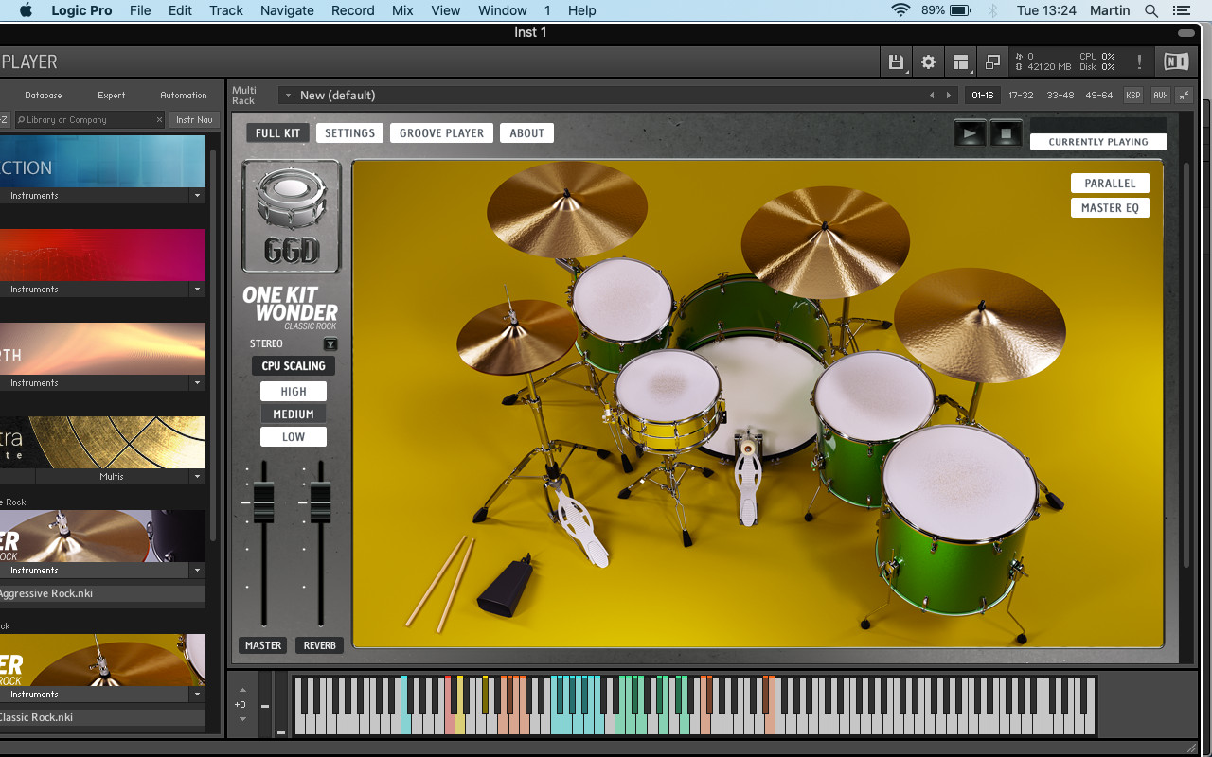Viewport: 1212px width, 757px height.
Task: Click the save multi rack floppy disk icon
Action: point(896,61)
